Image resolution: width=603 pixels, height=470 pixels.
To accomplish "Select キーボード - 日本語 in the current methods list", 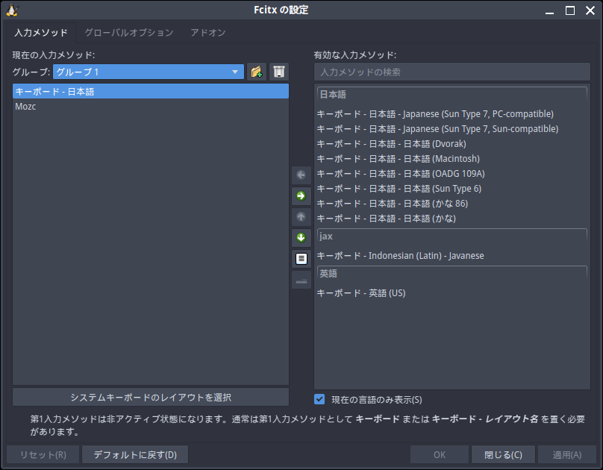I will pyautogui.click(x=150, y=92).
